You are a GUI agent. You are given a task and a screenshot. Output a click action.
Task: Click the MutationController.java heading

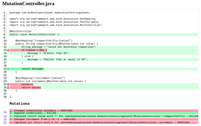coord(28,4)
